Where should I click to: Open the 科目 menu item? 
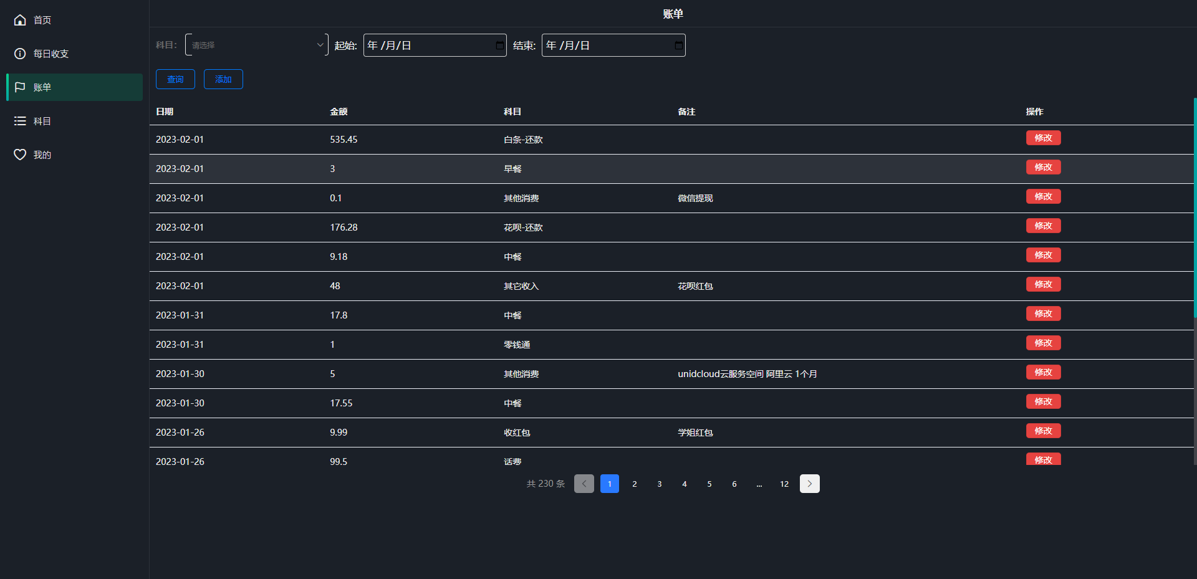click(x=74, y=121)
